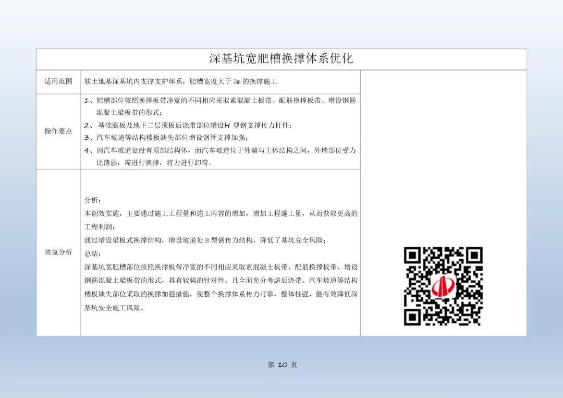Click operation point 3 about 汽车坡道等结构楼板缺失部位
Viewport: 563px width, 398px height.
(166, 138)
